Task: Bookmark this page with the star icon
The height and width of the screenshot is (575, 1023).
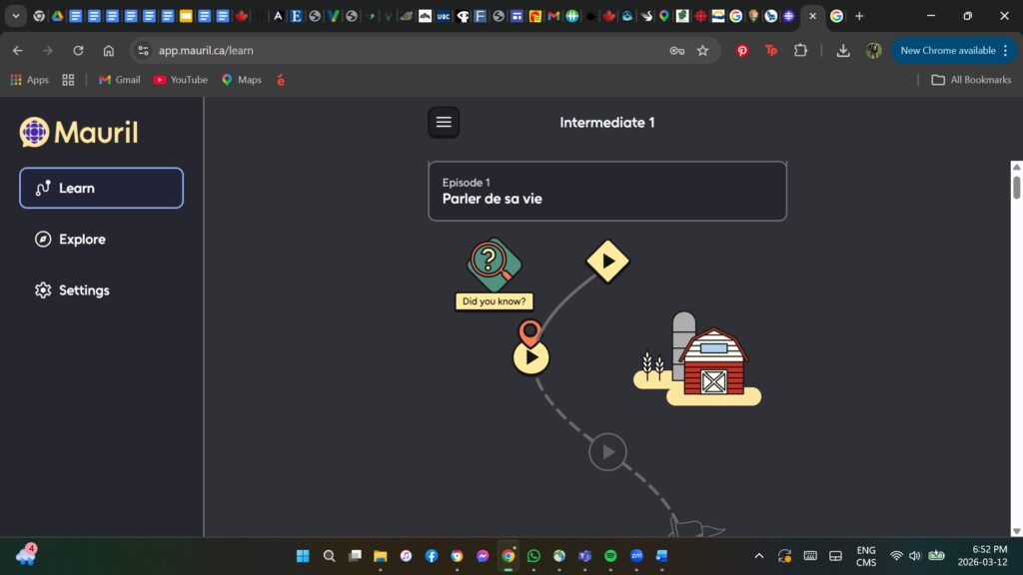Action: [702, 50]
